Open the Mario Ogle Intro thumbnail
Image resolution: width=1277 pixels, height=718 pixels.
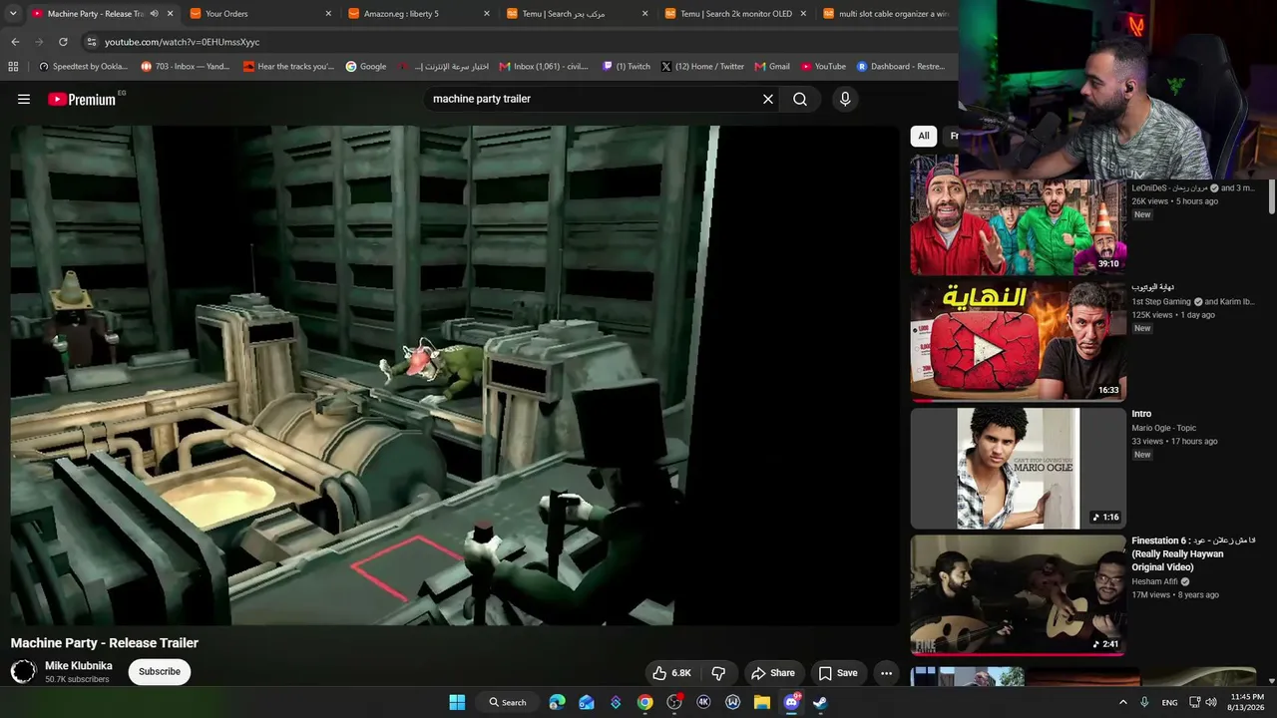point(1018,468)
